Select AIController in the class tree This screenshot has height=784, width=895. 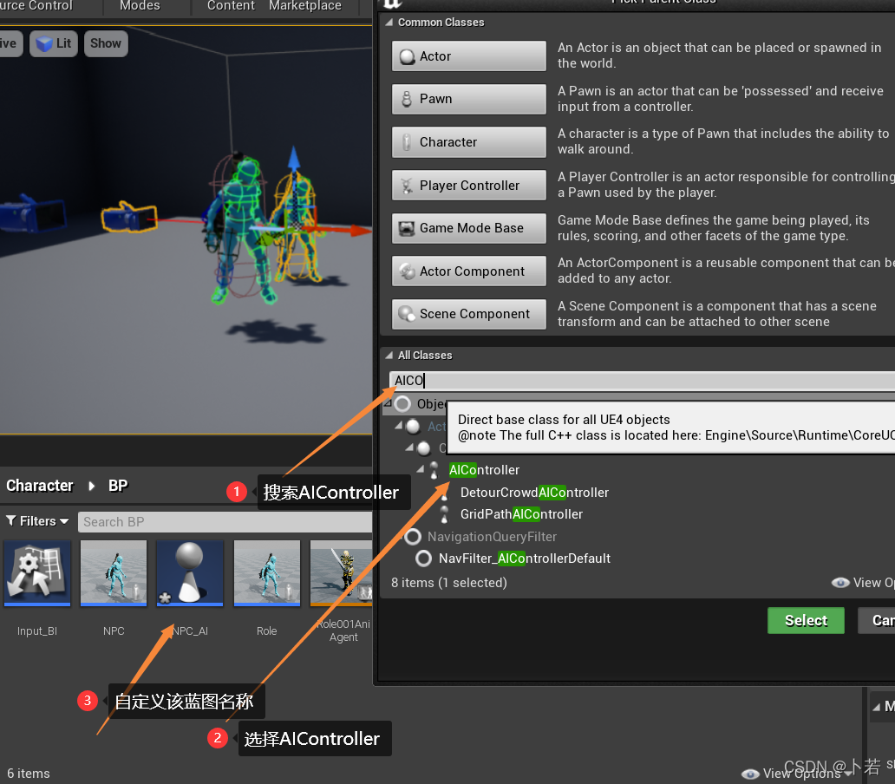(x=484, y=470)
